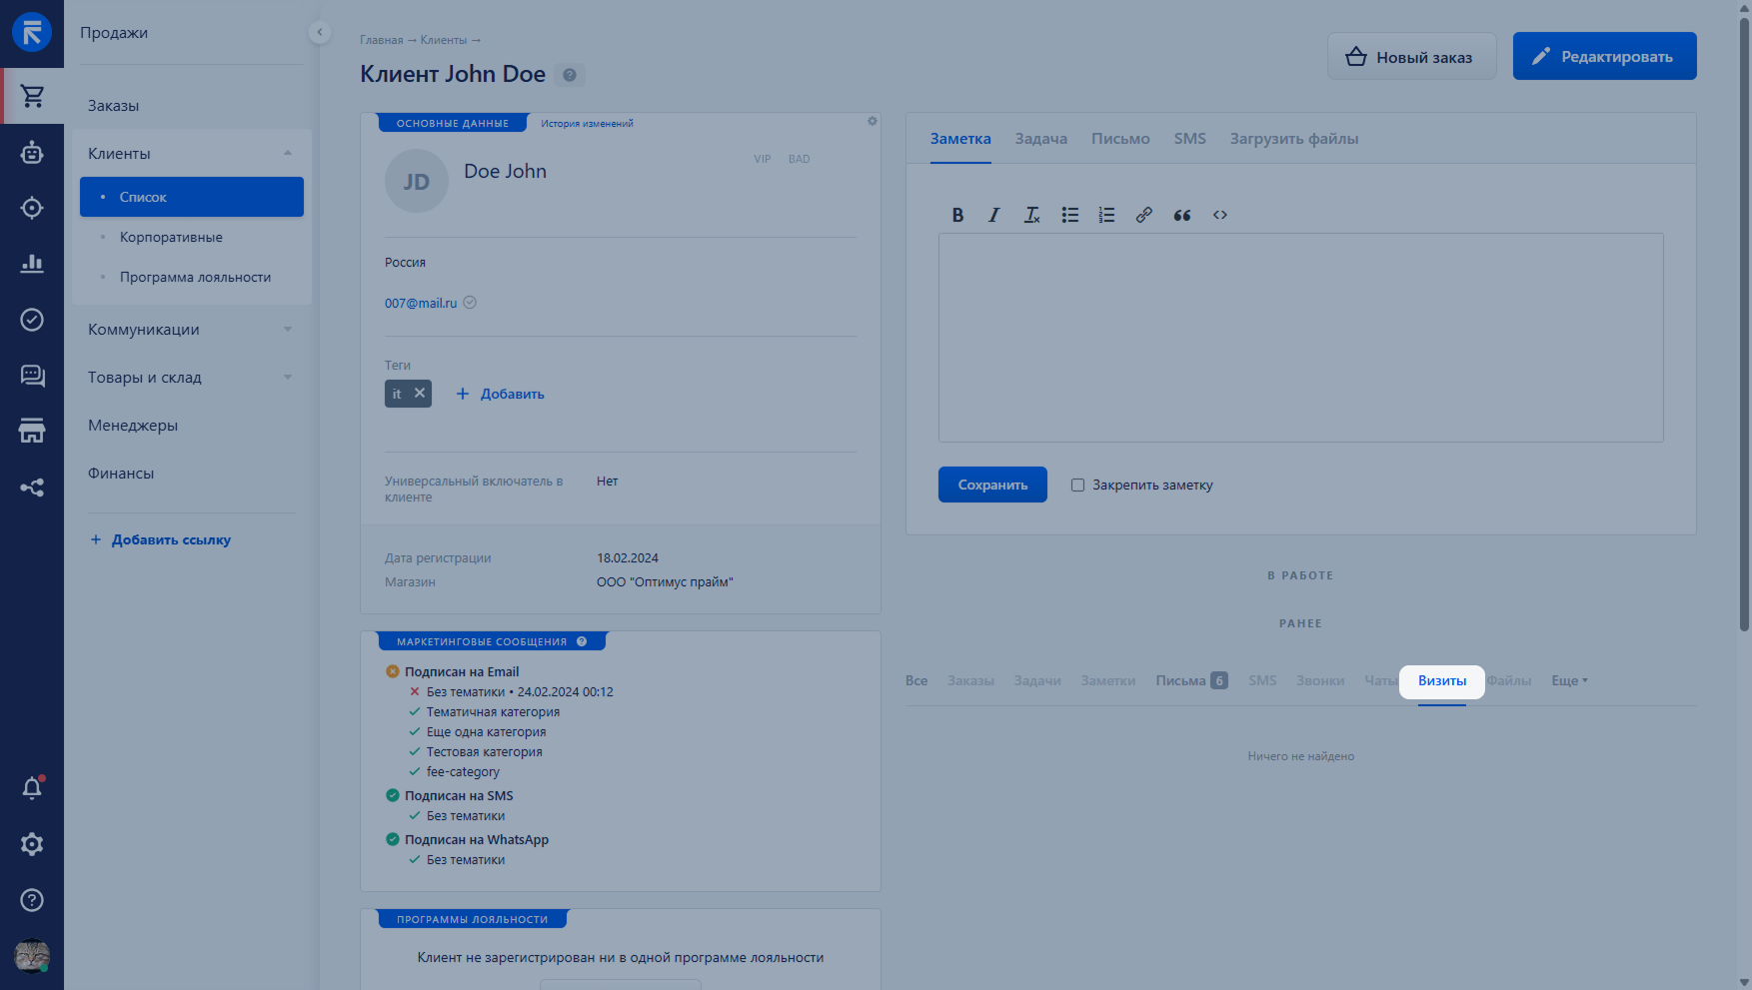
Task: Toggle the VIP client label
Action: (762, 159)
